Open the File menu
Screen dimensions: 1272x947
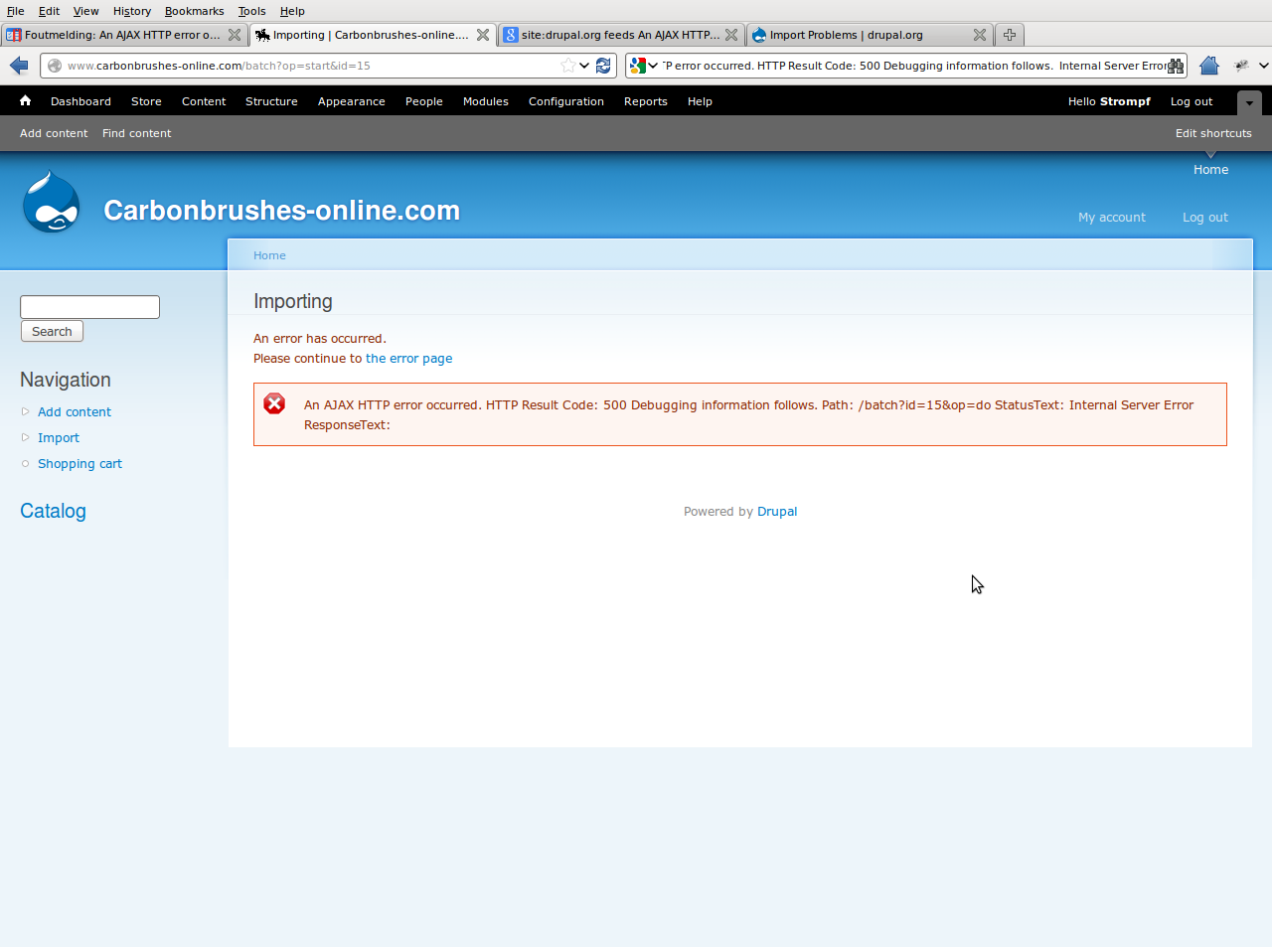pyautogui.click(x=16, y=11)
